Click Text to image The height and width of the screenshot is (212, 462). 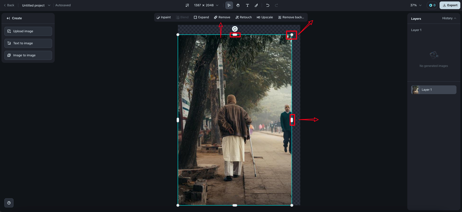28,43
